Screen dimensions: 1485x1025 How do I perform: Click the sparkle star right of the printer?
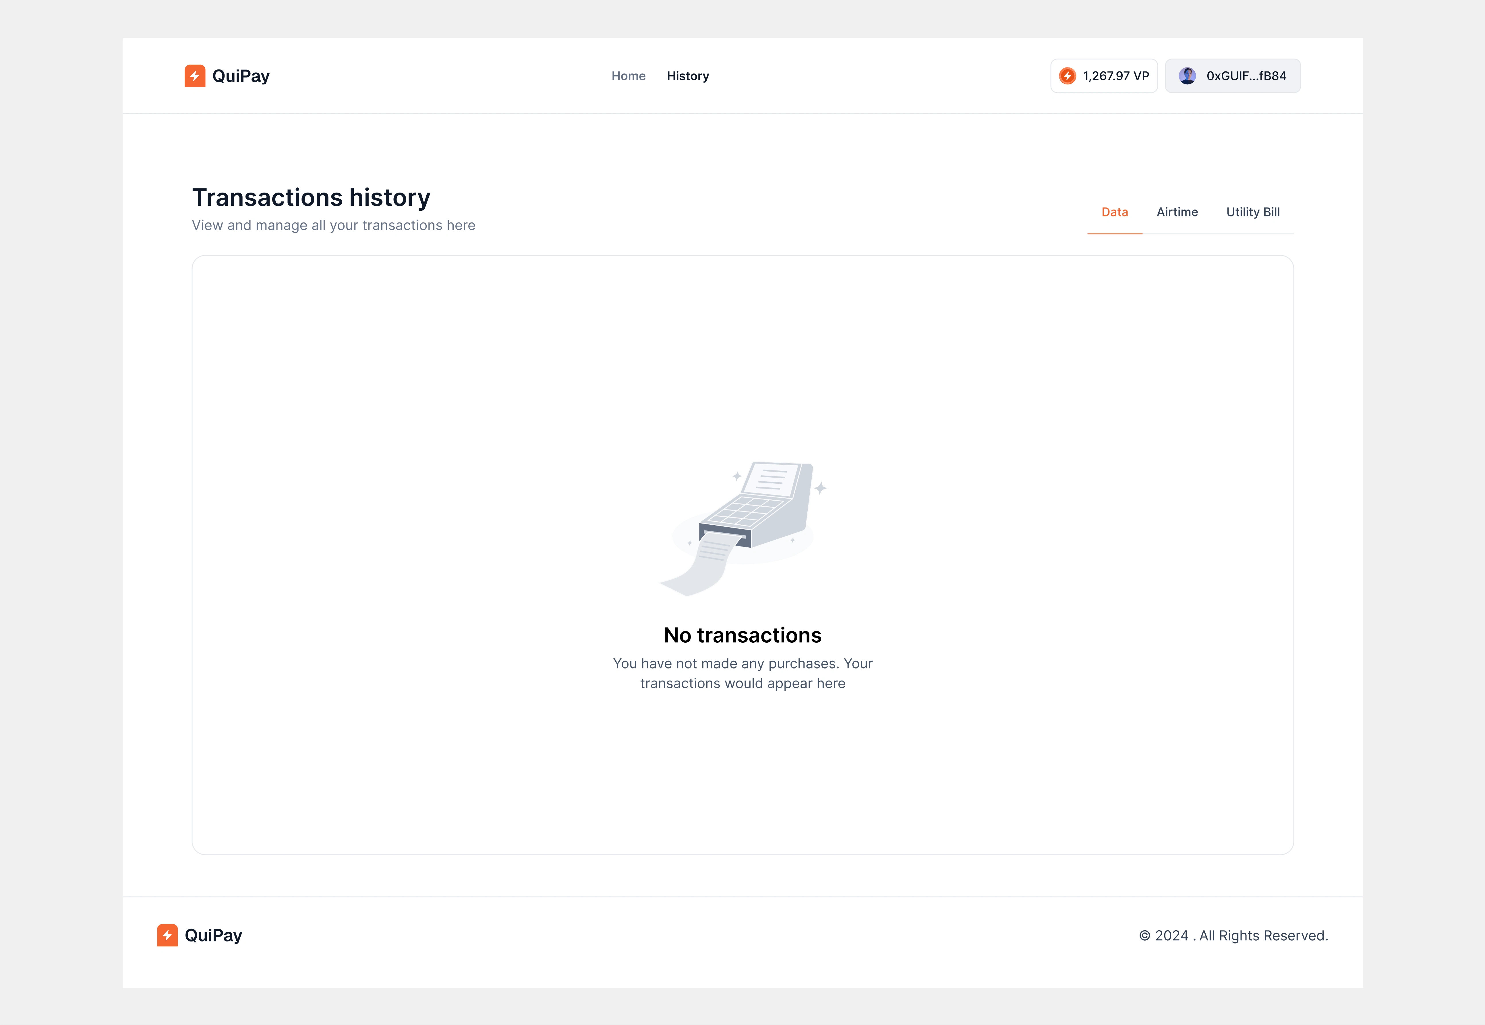pos(820,488)
